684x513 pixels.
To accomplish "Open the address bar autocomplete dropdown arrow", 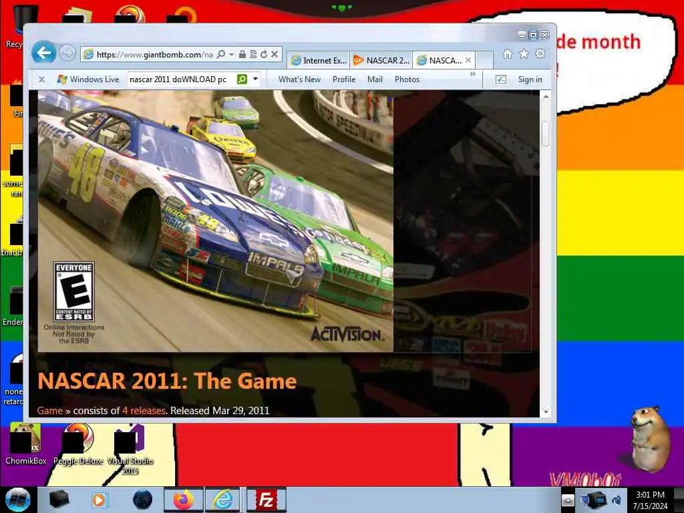I will [231, 54].
